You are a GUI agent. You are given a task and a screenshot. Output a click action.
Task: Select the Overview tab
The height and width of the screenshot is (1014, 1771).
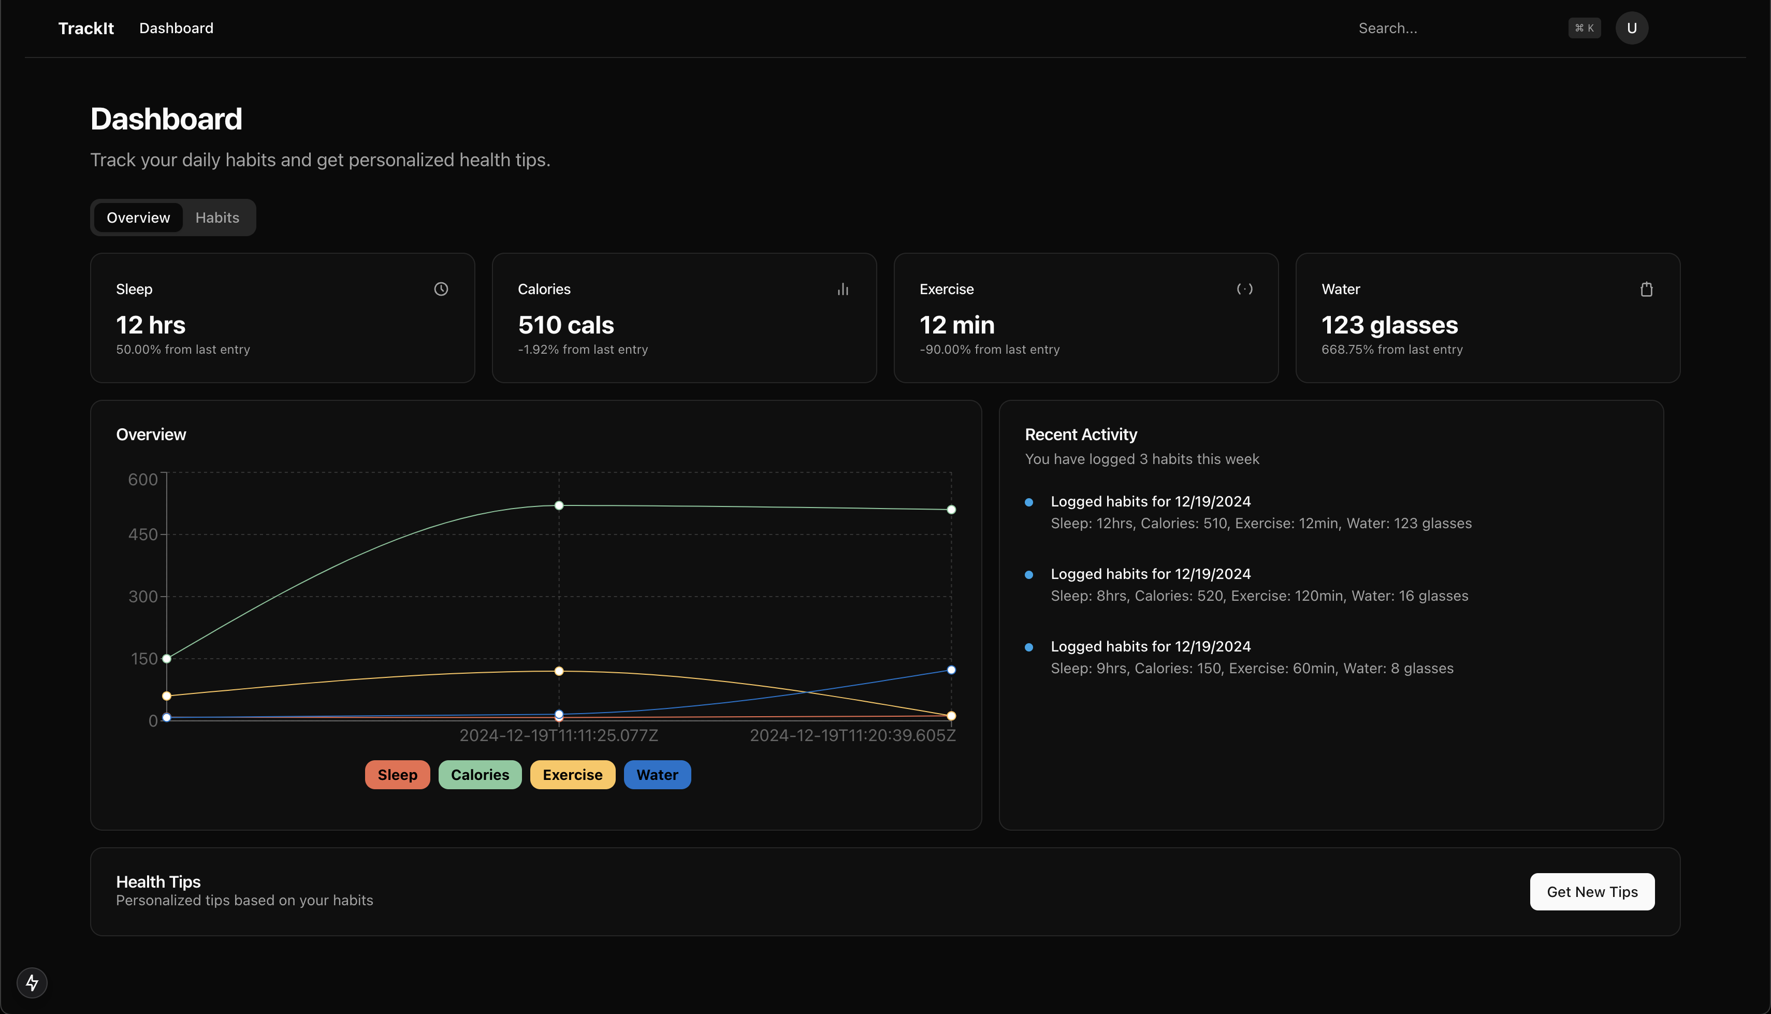(138, 218)
